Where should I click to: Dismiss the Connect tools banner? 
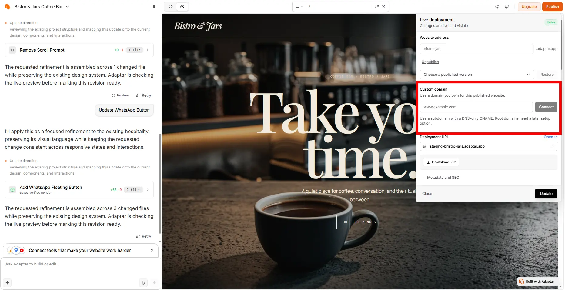[152, 250]
